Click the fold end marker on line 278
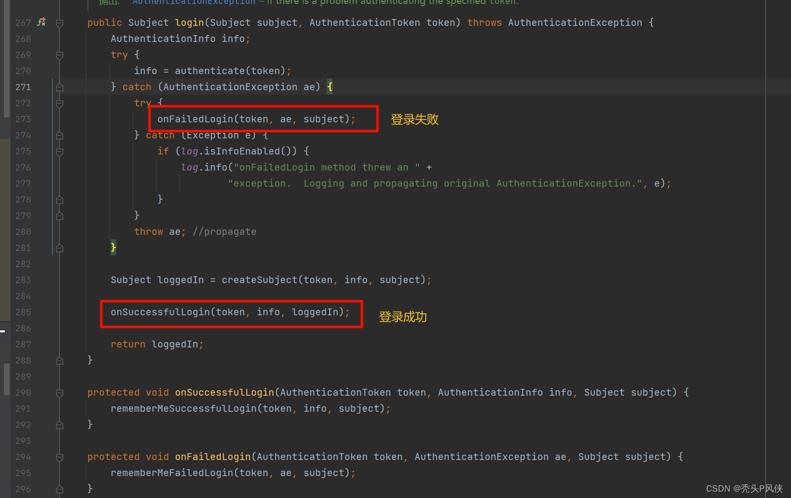791x498 pixels. coord(59,200)
